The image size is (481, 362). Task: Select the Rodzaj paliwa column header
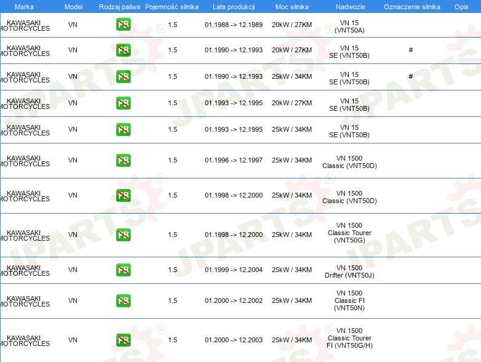[x=119, y=7]
